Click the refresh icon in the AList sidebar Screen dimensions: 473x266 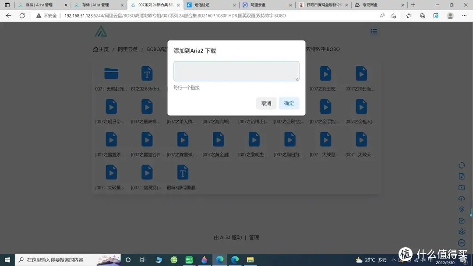pyautogui.click(x=461, y=165)
